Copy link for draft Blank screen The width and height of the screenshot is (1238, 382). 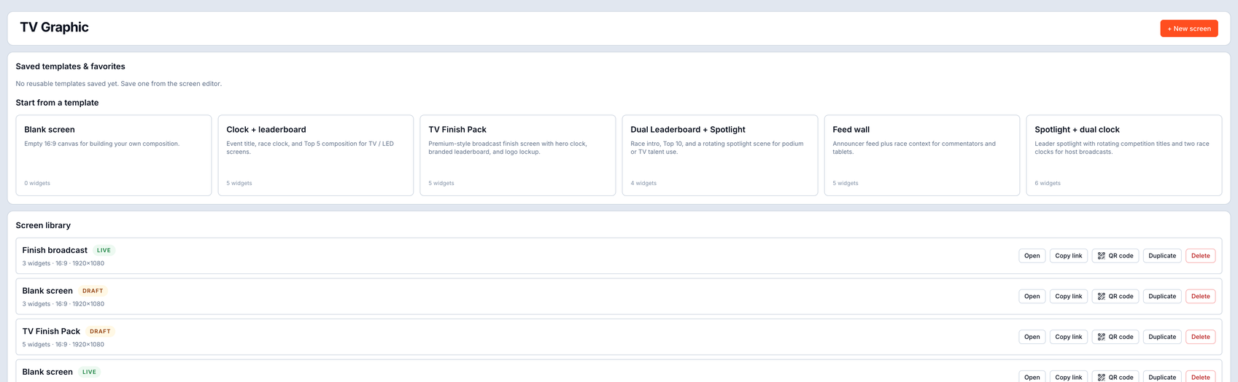pyautogui.click(x=1068, y=296)
